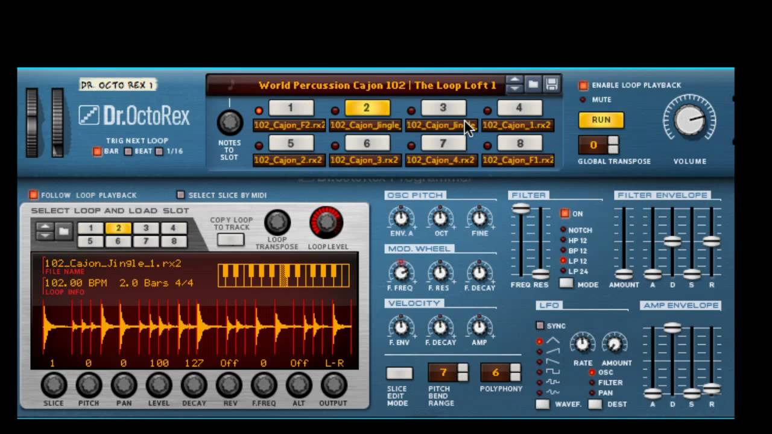
Task: Click Copy Loop To Track button
Action: (230, 239)
